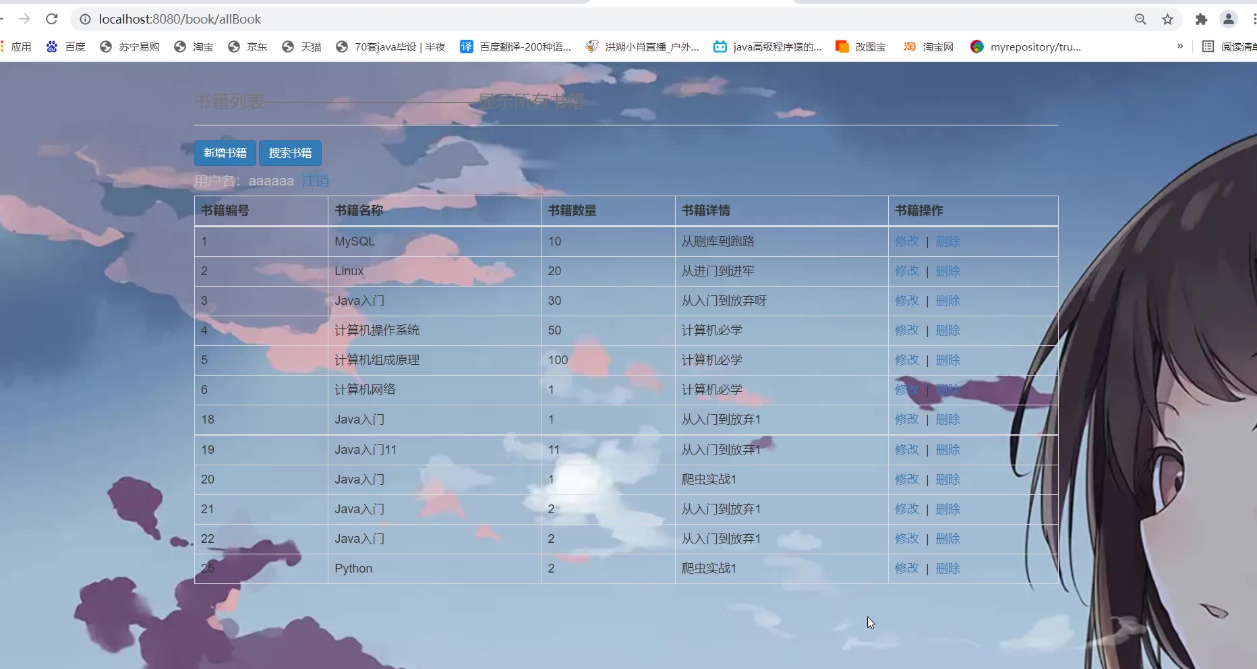Click 删除 for the MySQL book
The image size is (1257, 669).
click(947, 241)
